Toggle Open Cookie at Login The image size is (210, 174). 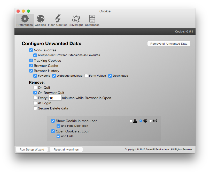(x=53, y=131)
